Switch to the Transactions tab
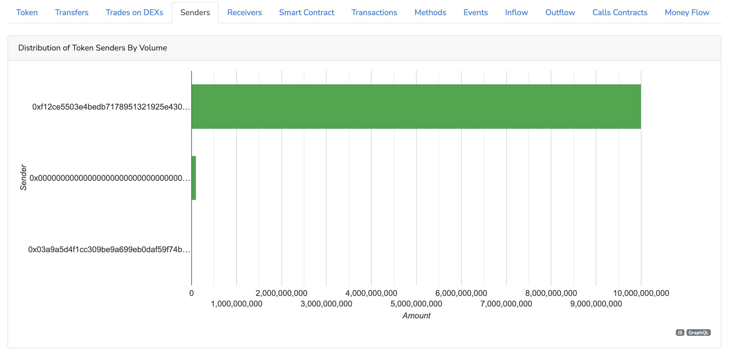729x357 pixels. pos(374,12)
